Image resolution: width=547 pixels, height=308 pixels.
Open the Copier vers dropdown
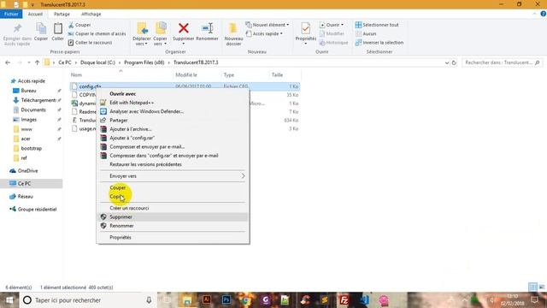160,34
